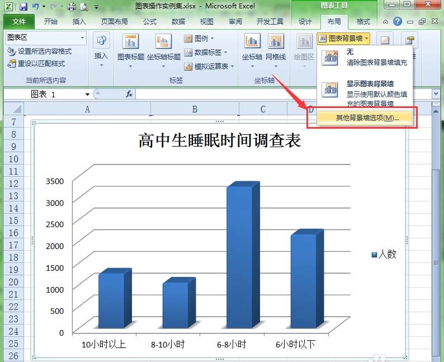Click the vertical scrollbar up arrow

(x=436, y=111)
